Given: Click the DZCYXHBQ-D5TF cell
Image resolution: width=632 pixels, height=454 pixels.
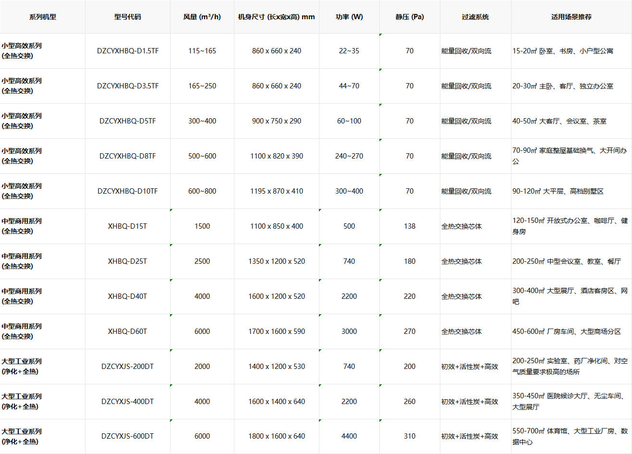Looking at the screenshot, I should point(128,121).
